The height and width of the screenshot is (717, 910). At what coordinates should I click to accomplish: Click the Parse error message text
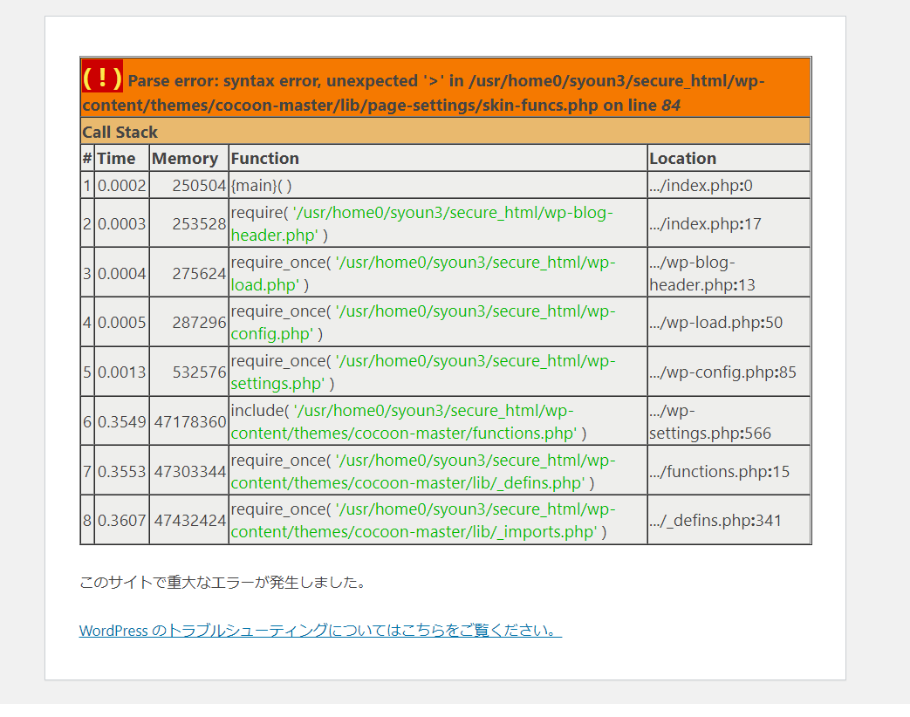(424, 92)
